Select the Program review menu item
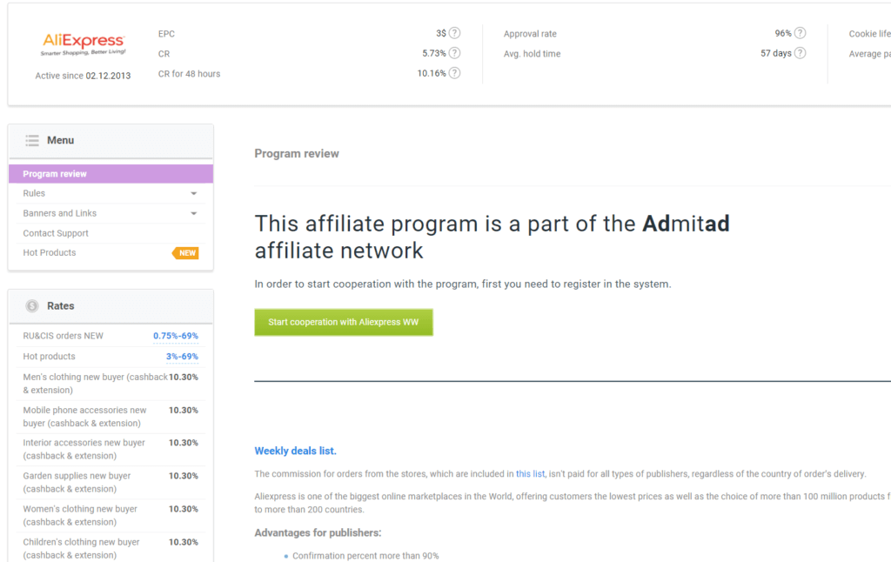 tap(111, 174)
